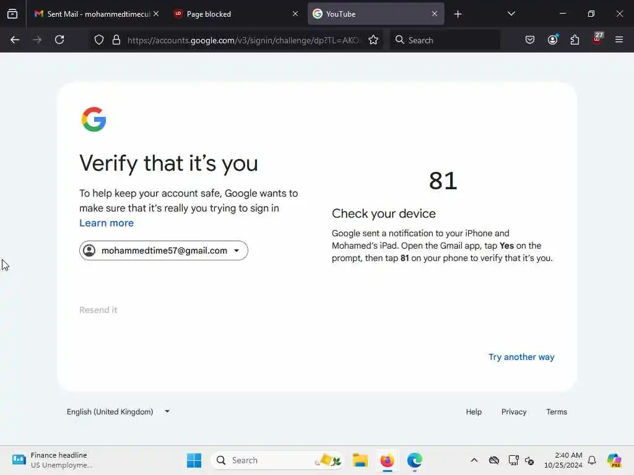Click the browser Search field
Viewport: 634px width, 475px height.
click(x=445, y=40)
